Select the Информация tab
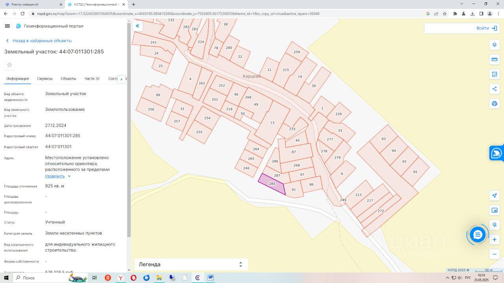Image resolution: width=504 pixels, height=283 pixels. [x=18, y=79]
